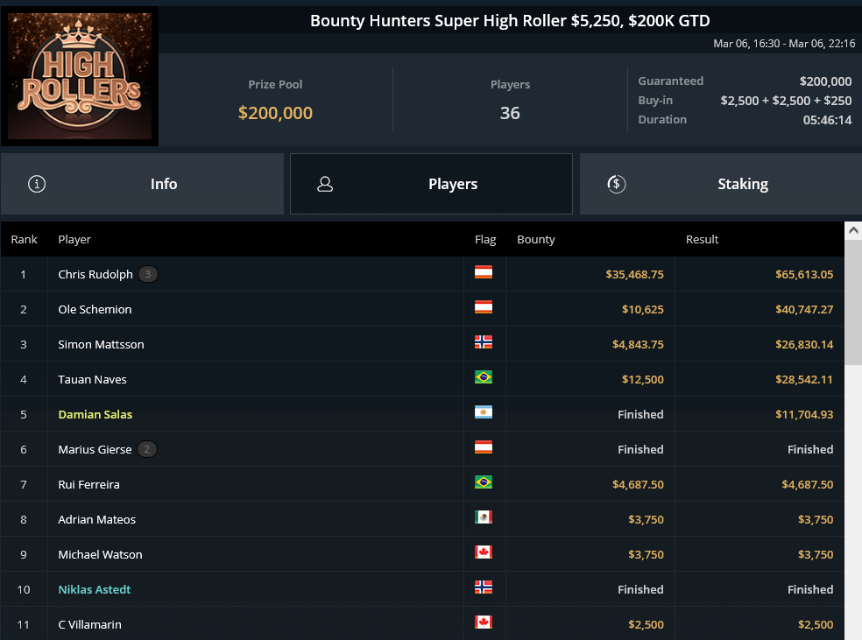Click the Canada flag beside Michael Watson
This screenshot has height=640, width=862.
click(x=483, y=554)
